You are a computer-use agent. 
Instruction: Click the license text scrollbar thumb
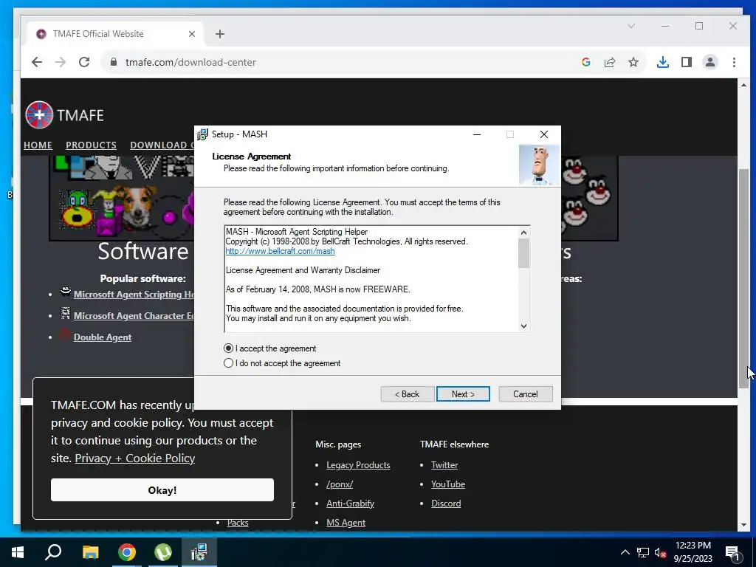pos(523,253)
